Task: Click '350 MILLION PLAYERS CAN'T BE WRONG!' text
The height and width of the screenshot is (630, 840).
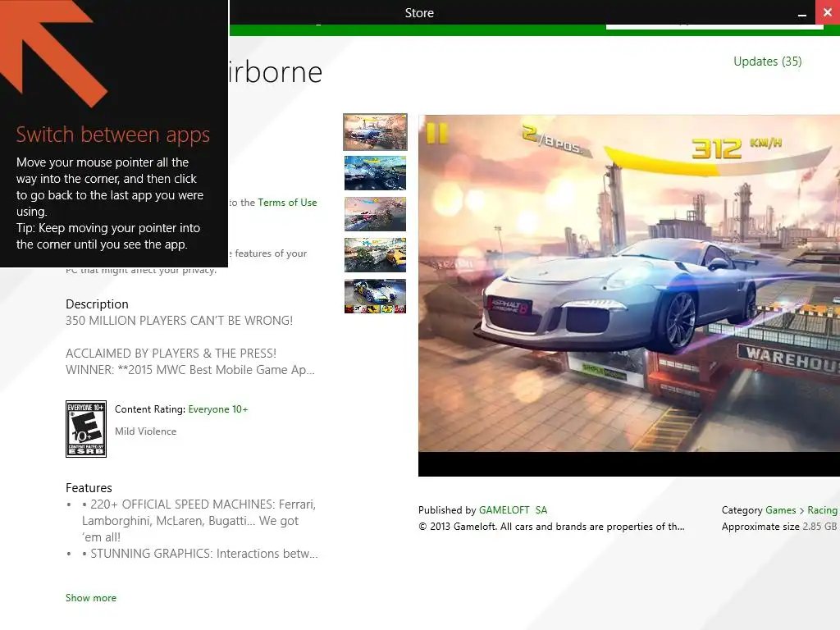Action: point(179,321)
